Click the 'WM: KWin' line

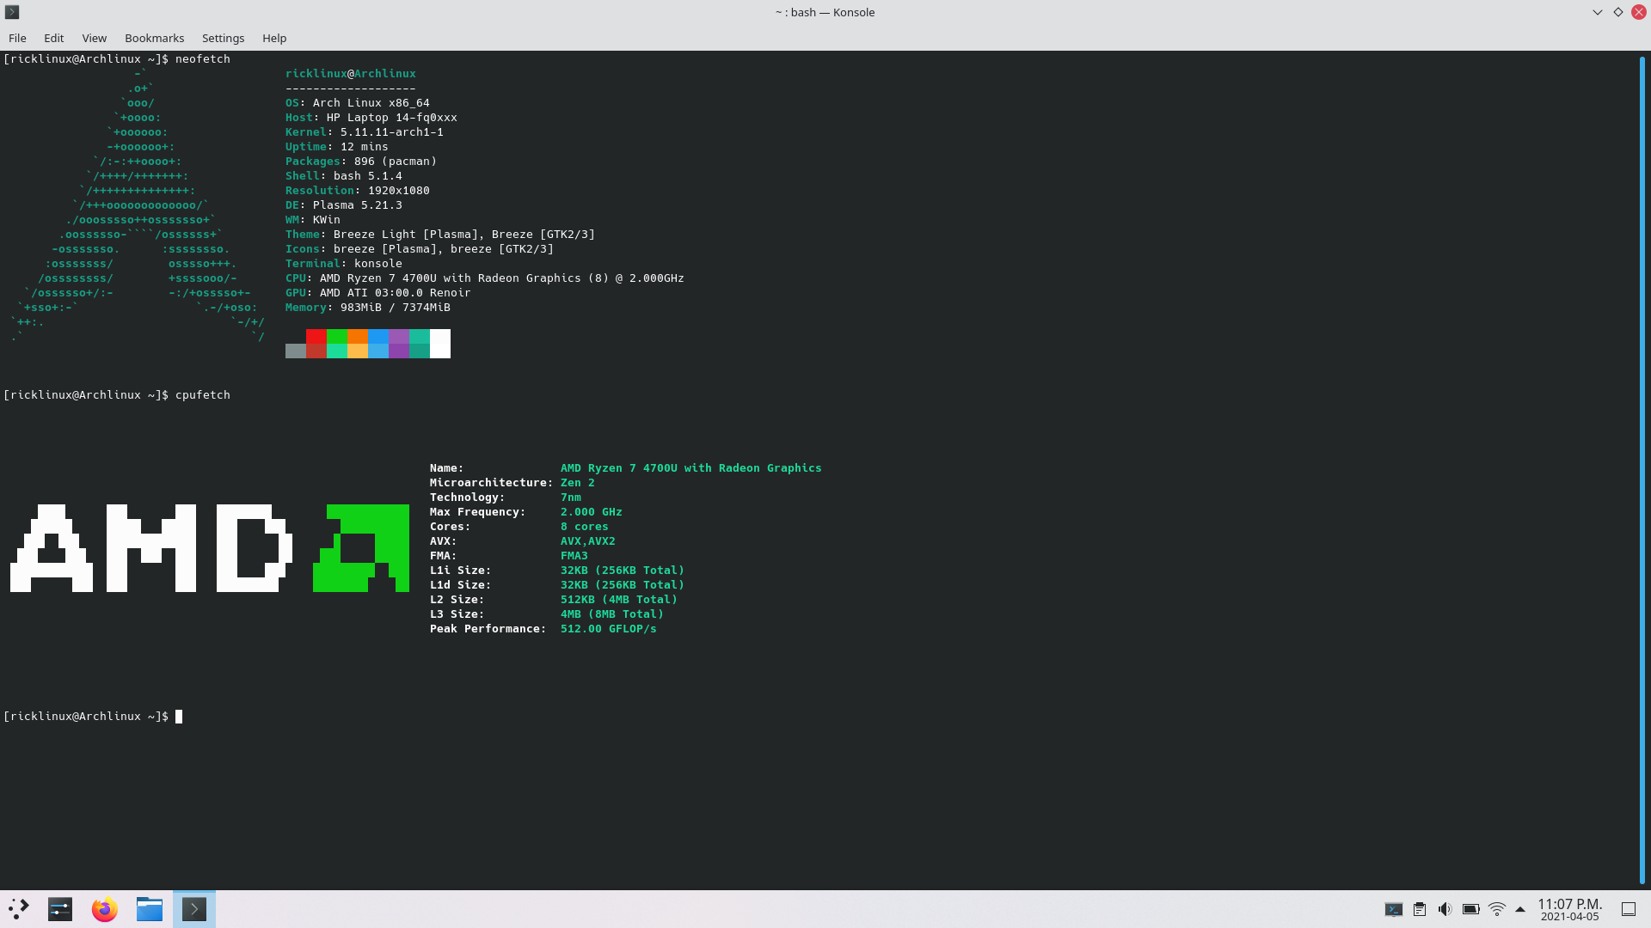coord(313,220)
